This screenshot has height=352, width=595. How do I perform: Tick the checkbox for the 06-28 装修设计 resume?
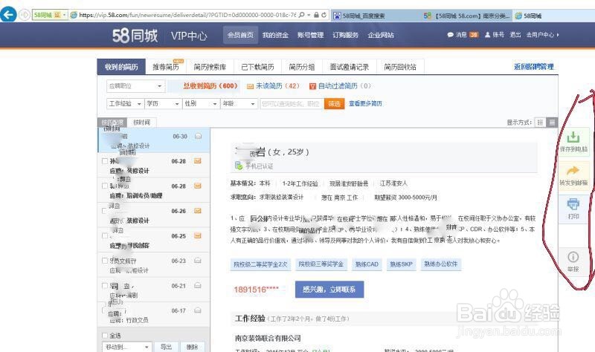[x=105, y=161]
